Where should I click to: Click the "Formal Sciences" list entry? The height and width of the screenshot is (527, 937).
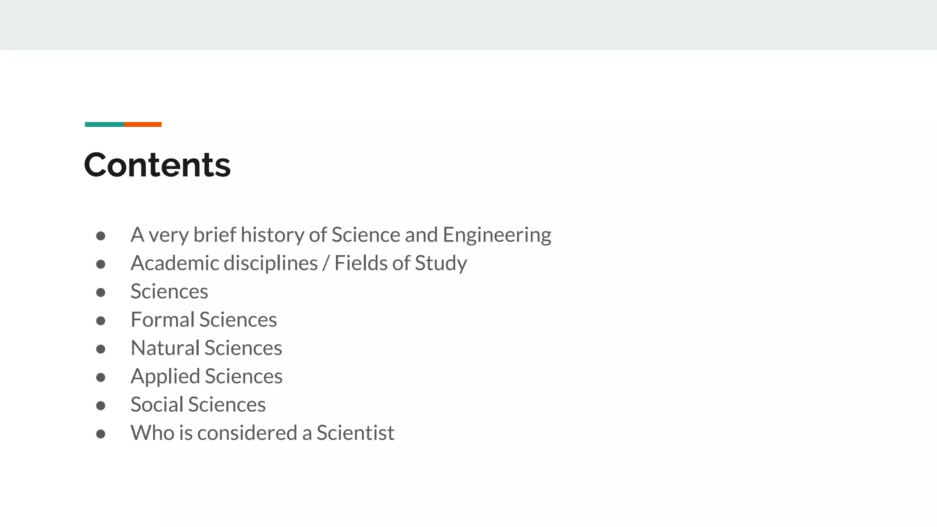click(204, 320)
